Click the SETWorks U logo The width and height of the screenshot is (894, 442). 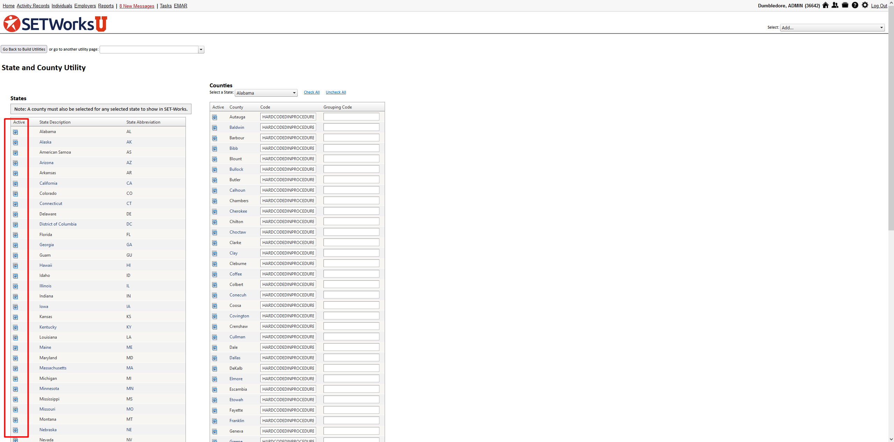pos(55,23)
